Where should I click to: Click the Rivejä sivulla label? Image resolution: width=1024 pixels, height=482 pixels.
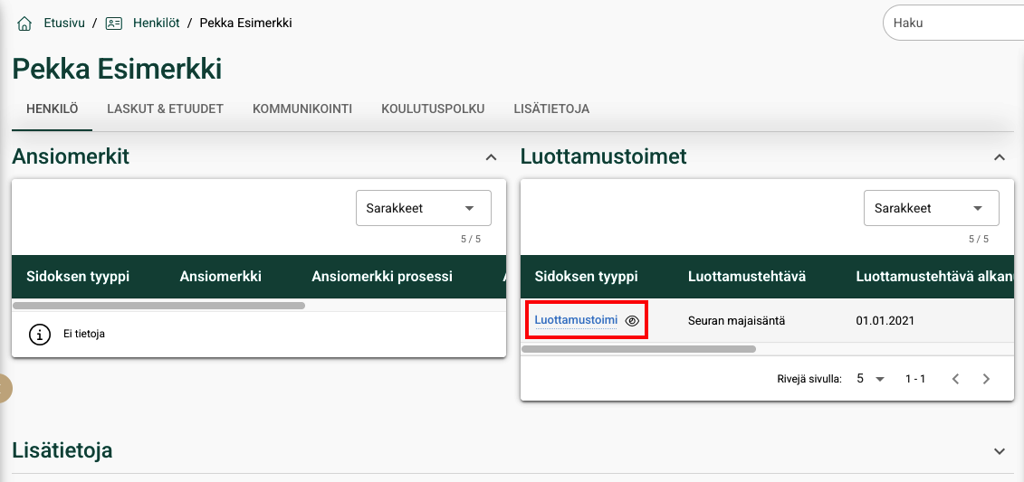(809, 379)
